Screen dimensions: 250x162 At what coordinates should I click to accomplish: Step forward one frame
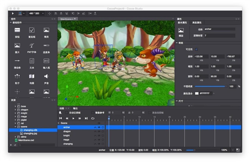[x=79, y=118]
